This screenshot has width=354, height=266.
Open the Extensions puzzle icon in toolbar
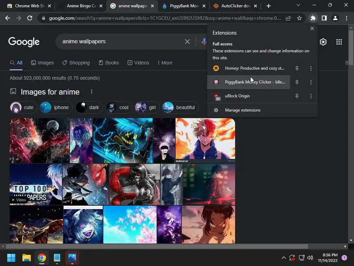(x=313, y=18)
